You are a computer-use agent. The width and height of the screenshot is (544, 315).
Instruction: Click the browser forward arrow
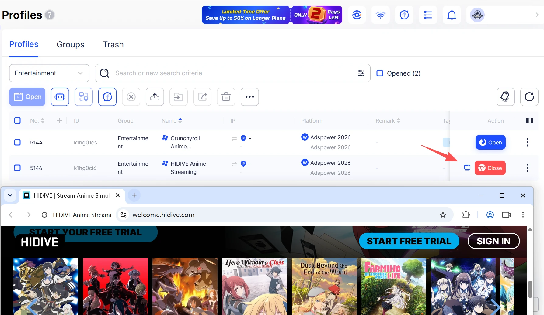pos(28,215)
